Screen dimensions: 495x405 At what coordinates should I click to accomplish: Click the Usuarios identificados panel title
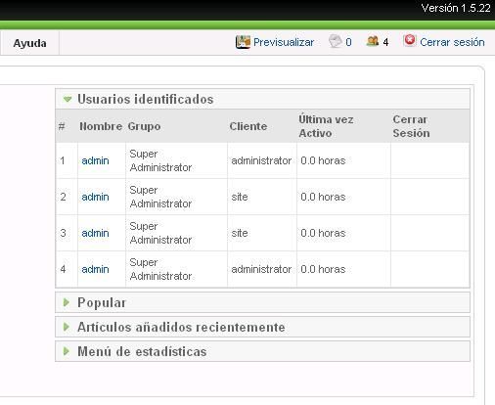pos(146,99)
